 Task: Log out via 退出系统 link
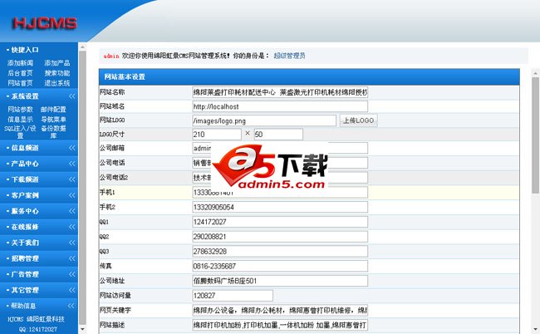click(57, 83)
